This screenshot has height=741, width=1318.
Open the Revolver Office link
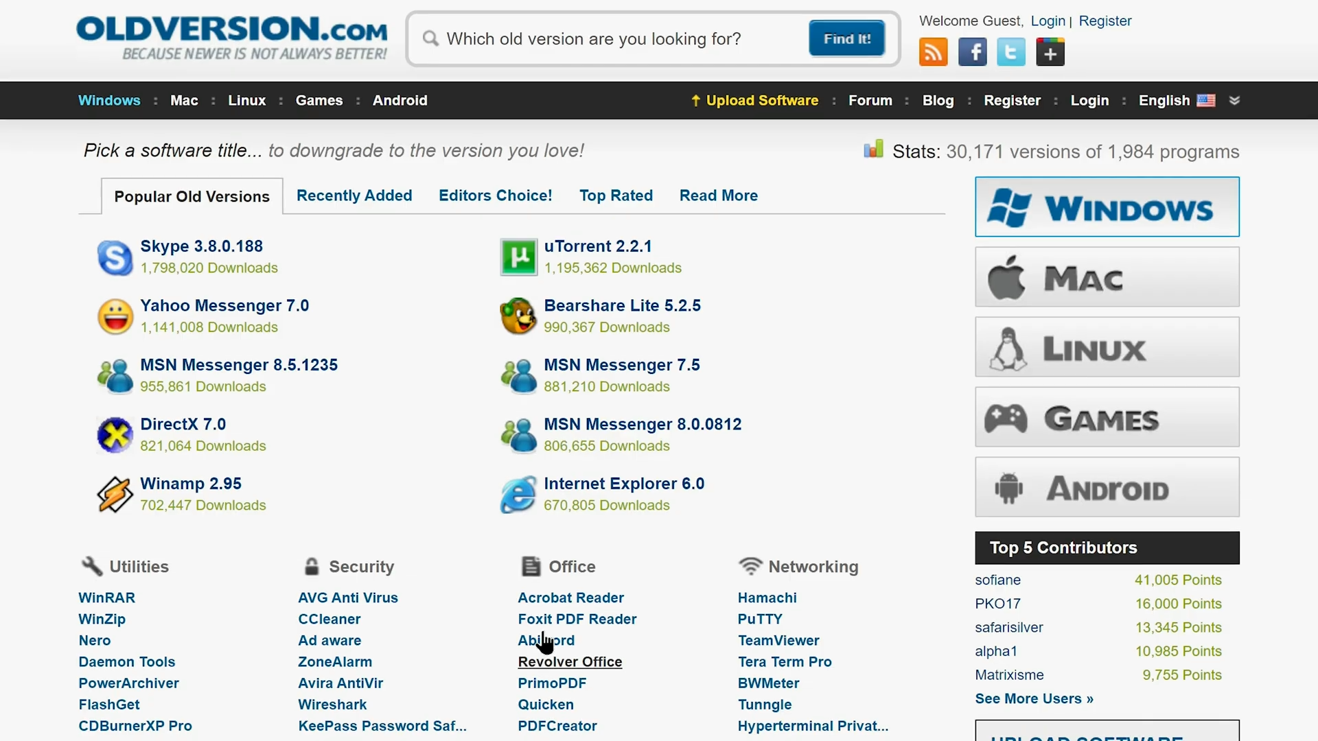[570, 661]
